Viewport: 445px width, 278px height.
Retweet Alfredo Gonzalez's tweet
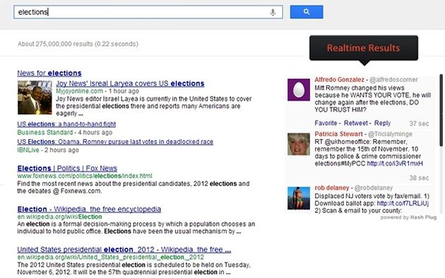point(355,123)
